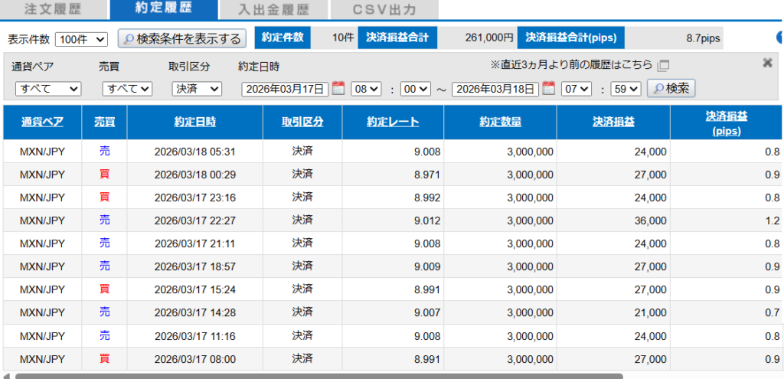Close the search conditions panel

pyautogui.click(x=767, y=64)
